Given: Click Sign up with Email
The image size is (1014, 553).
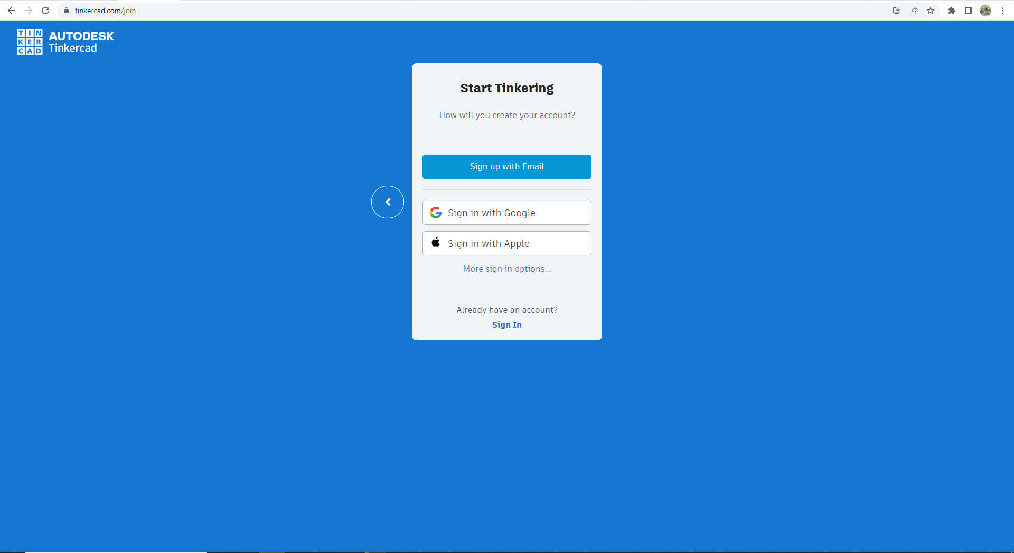Looking at the screenshot, I should pyautogui.click(x=506, y=166).
